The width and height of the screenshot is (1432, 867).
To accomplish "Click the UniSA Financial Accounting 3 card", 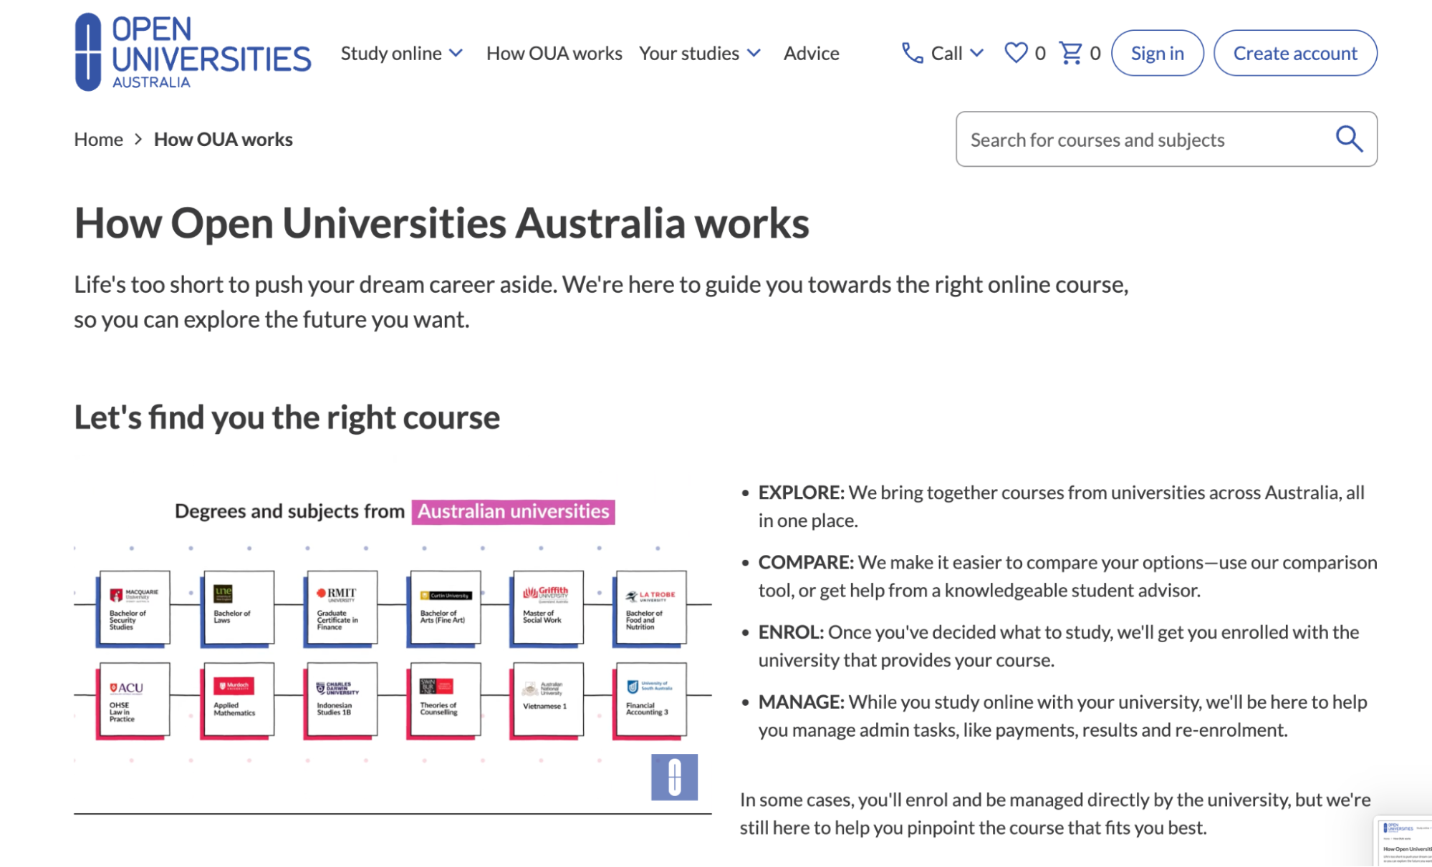I will [650, 700].
